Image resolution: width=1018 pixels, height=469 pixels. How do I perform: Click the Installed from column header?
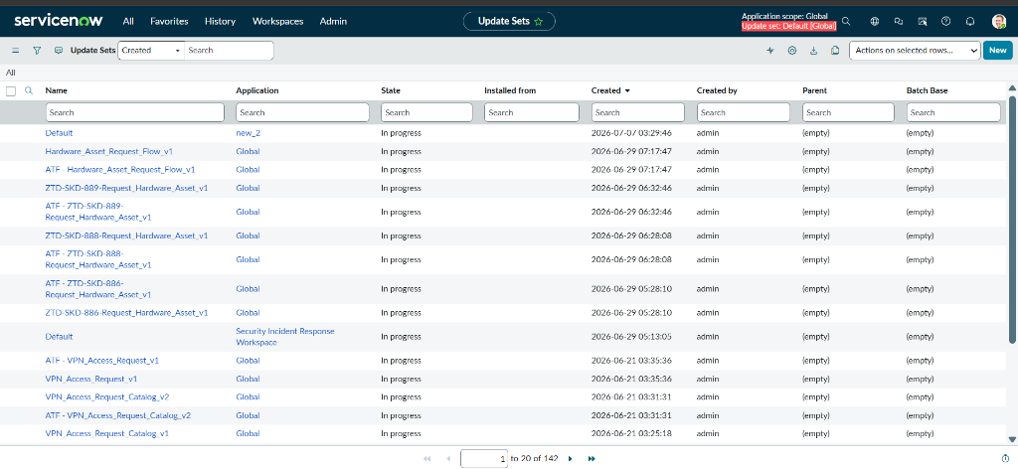(x=510, y=90)
